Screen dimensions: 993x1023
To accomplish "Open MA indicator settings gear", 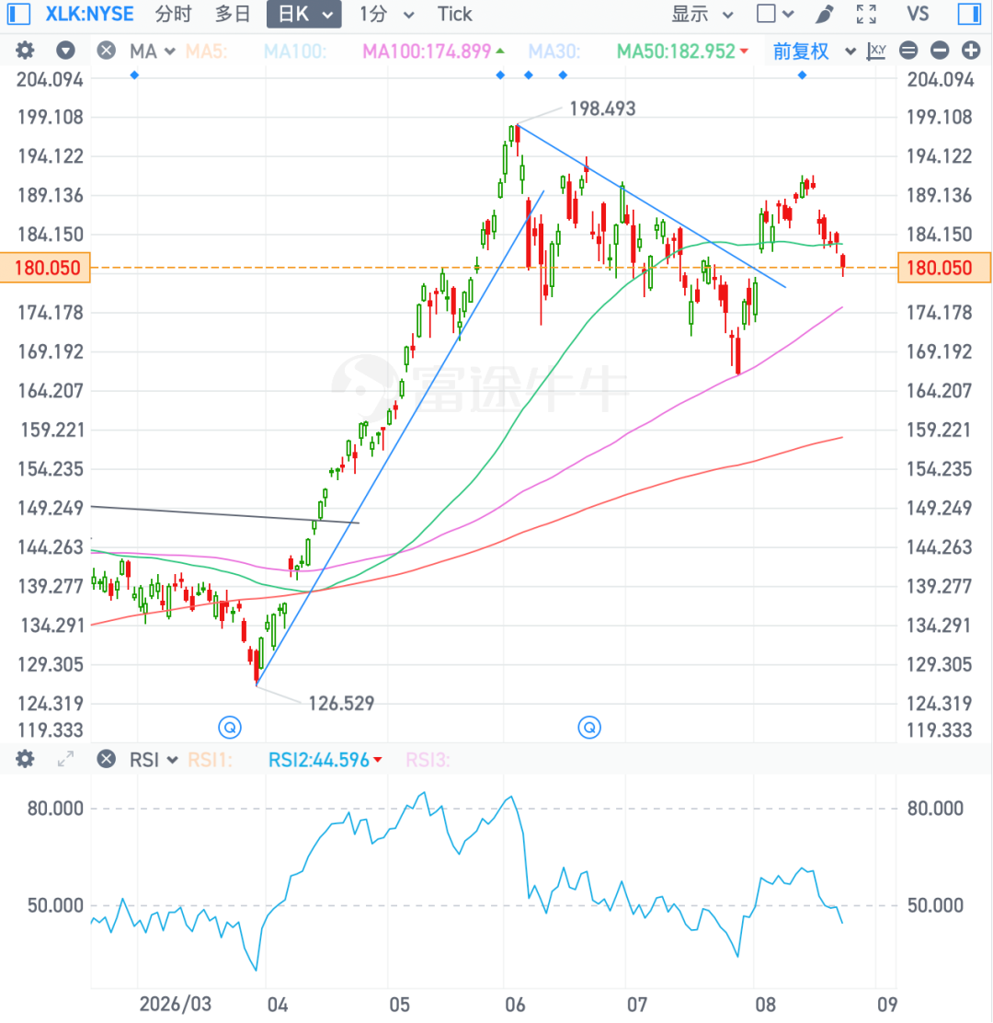I will (25, 51).
